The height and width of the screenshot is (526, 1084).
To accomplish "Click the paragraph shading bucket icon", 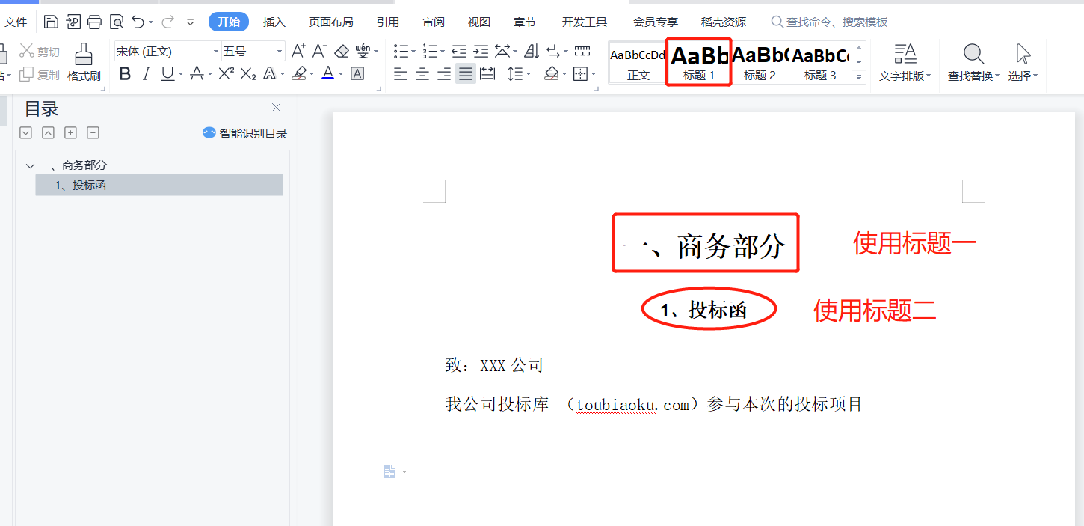I will (x=552, y=73).
